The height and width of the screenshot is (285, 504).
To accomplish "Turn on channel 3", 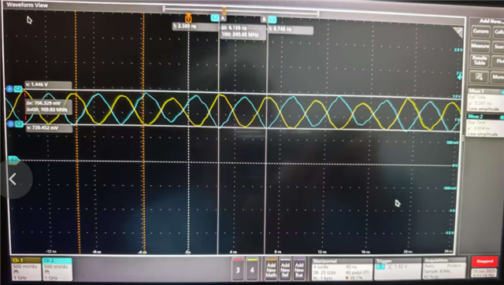I will pyautogui.click(x=238, y=269).
